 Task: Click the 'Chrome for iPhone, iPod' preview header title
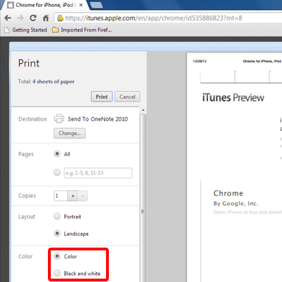point(262,61)
